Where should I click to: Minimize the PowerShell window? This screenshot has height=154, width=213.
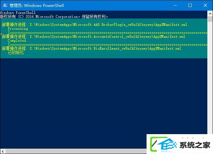click(175, 5)
